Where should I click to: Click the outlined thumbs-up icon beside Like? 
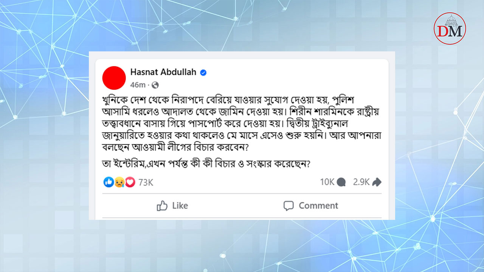tap(162, 206)
